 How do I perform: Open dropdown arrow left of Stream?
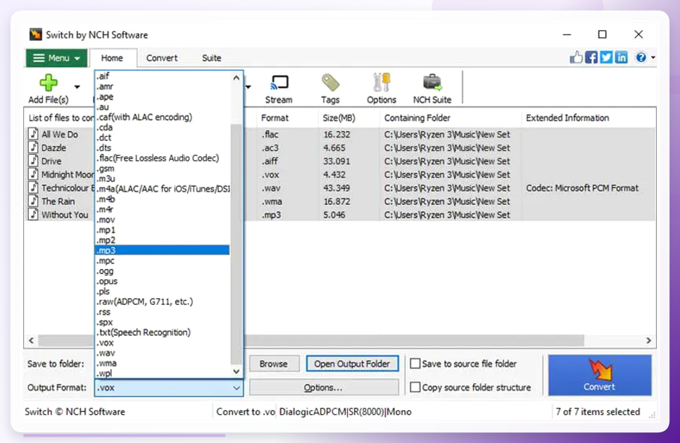coord(248,87)
